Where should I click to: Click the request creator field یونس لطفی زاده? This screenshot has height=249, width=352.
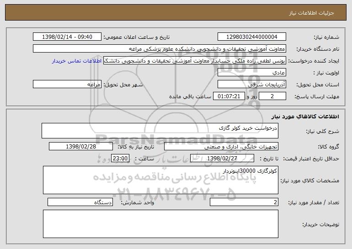coord(195,61)
